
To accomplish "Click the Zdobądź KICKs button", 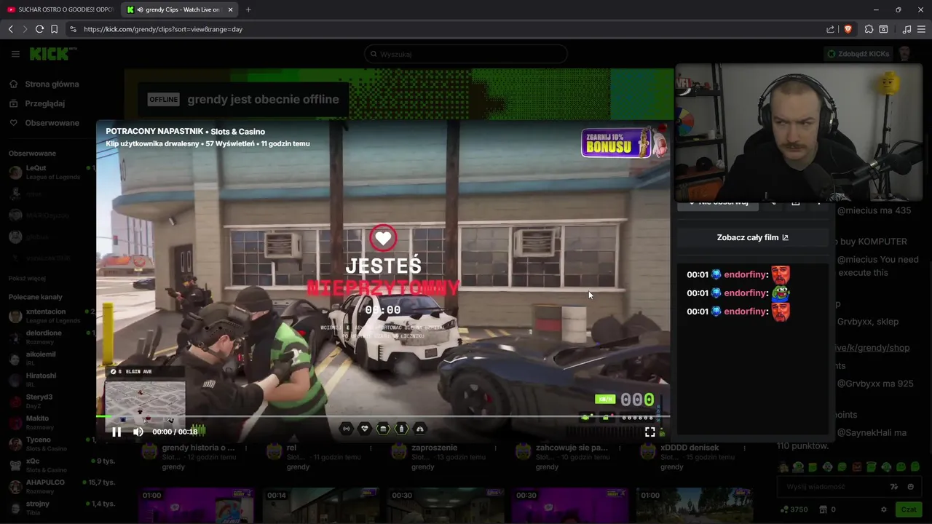I will tap(858, 54).
